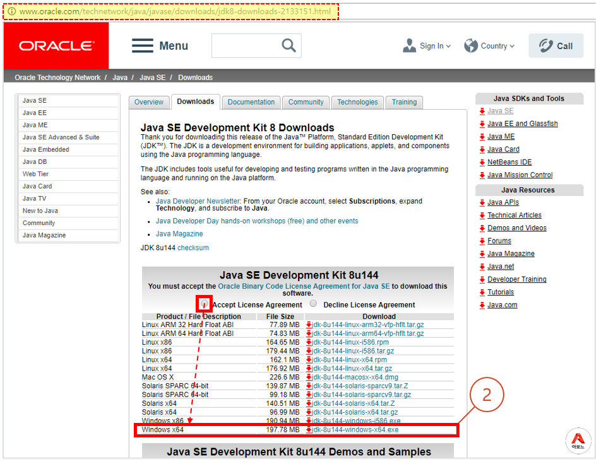Click download arrow icon next to Java EE and Glassfish

pos(482,124)
